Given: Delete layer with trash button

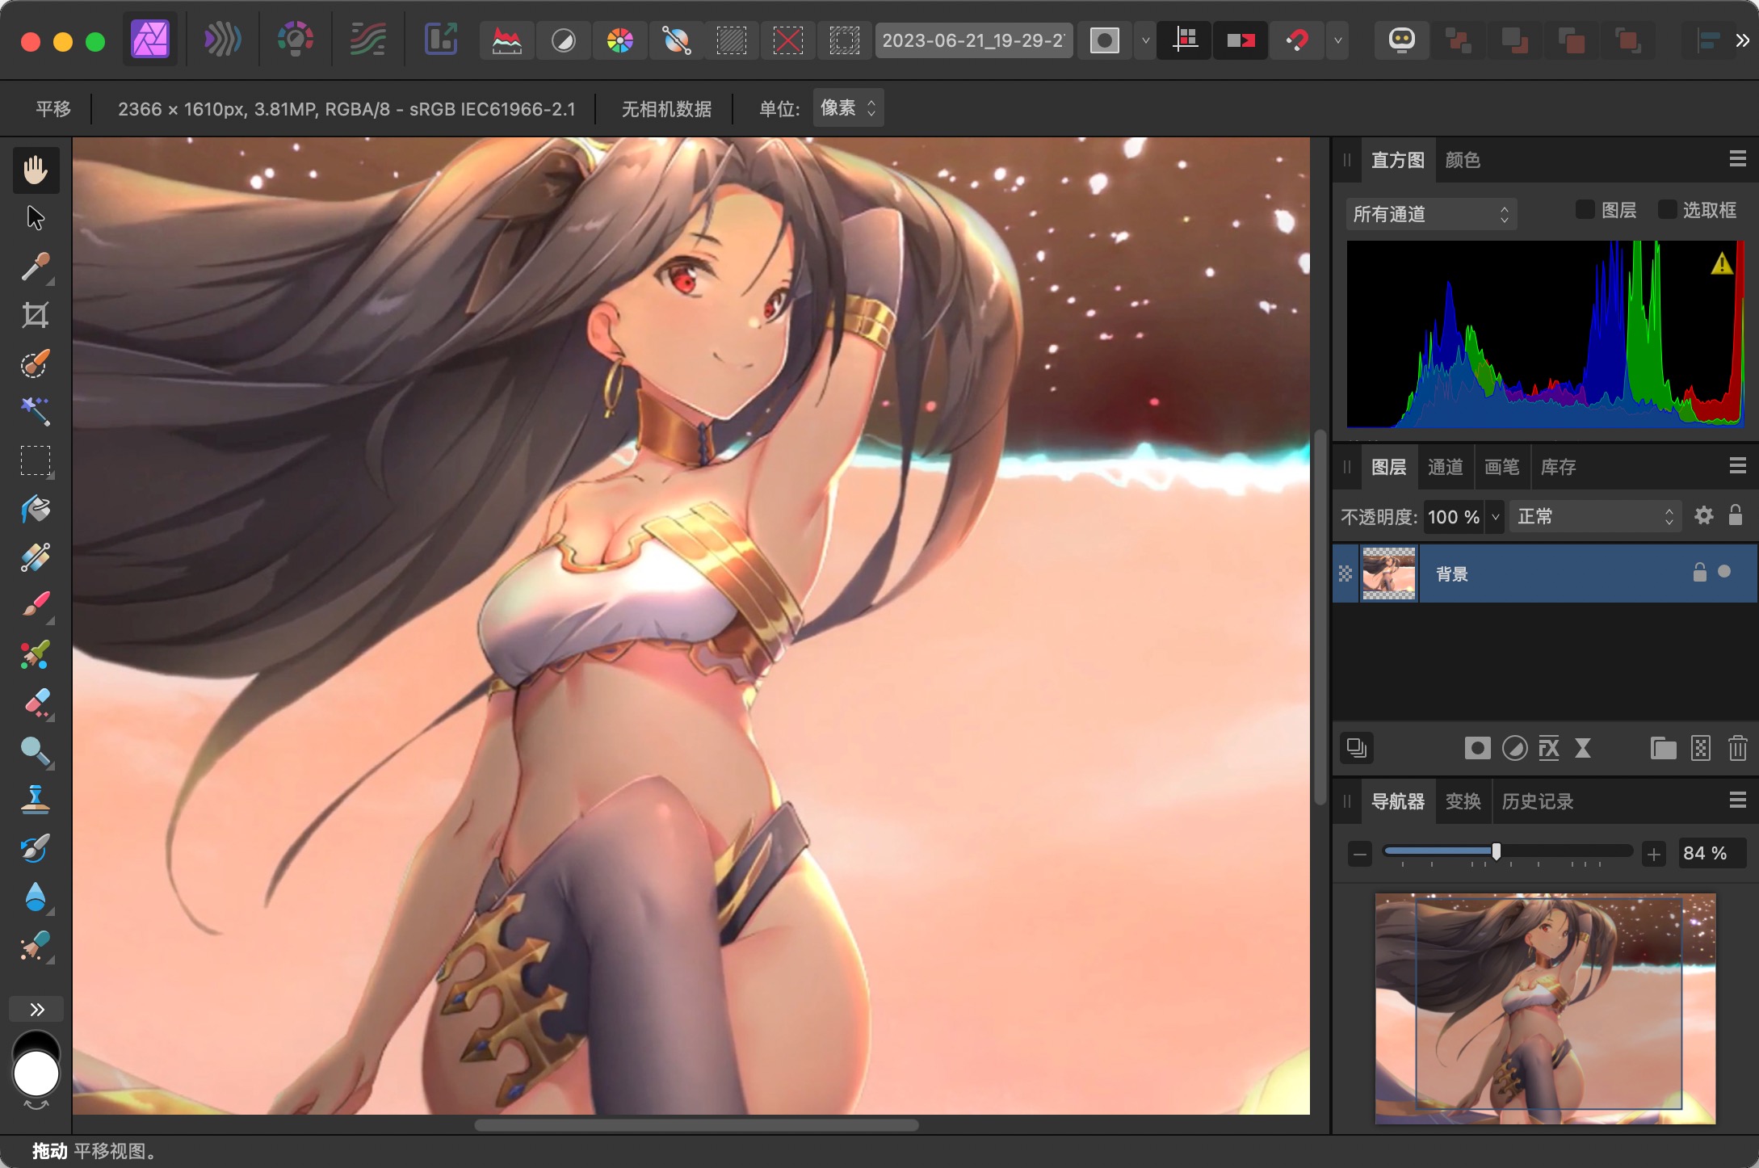Looking at the screenshot, I should pyautogui.click(x=1737, y=749).
